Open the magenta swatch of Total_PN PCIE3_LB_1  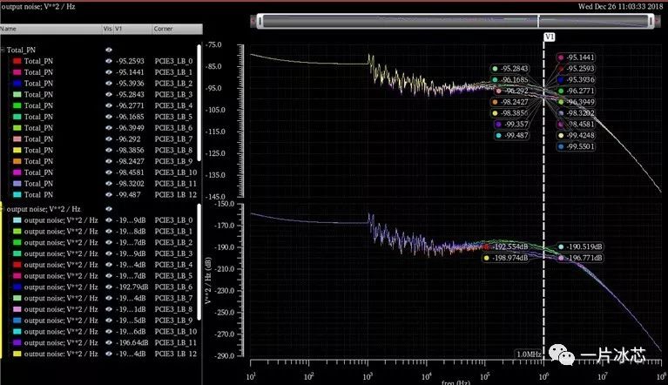coord(17,72)
